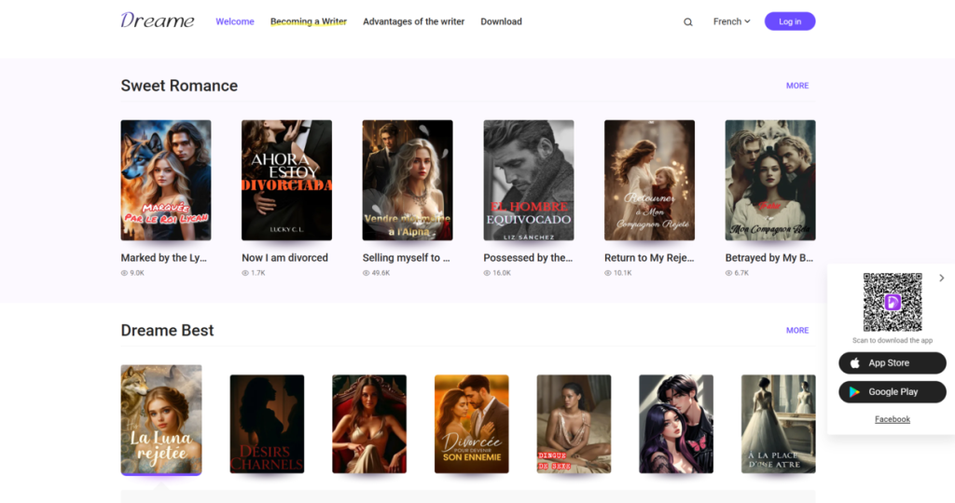Open the Facebook link
Screen dimensions: 955x503
click(892, 419)
